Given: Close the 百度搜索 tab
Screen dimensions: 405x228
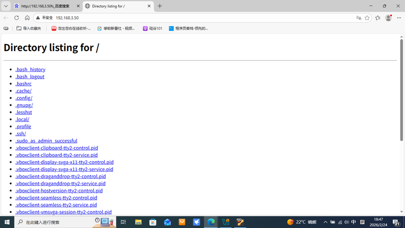Looking at the screenshot, I should coord(78,6).
